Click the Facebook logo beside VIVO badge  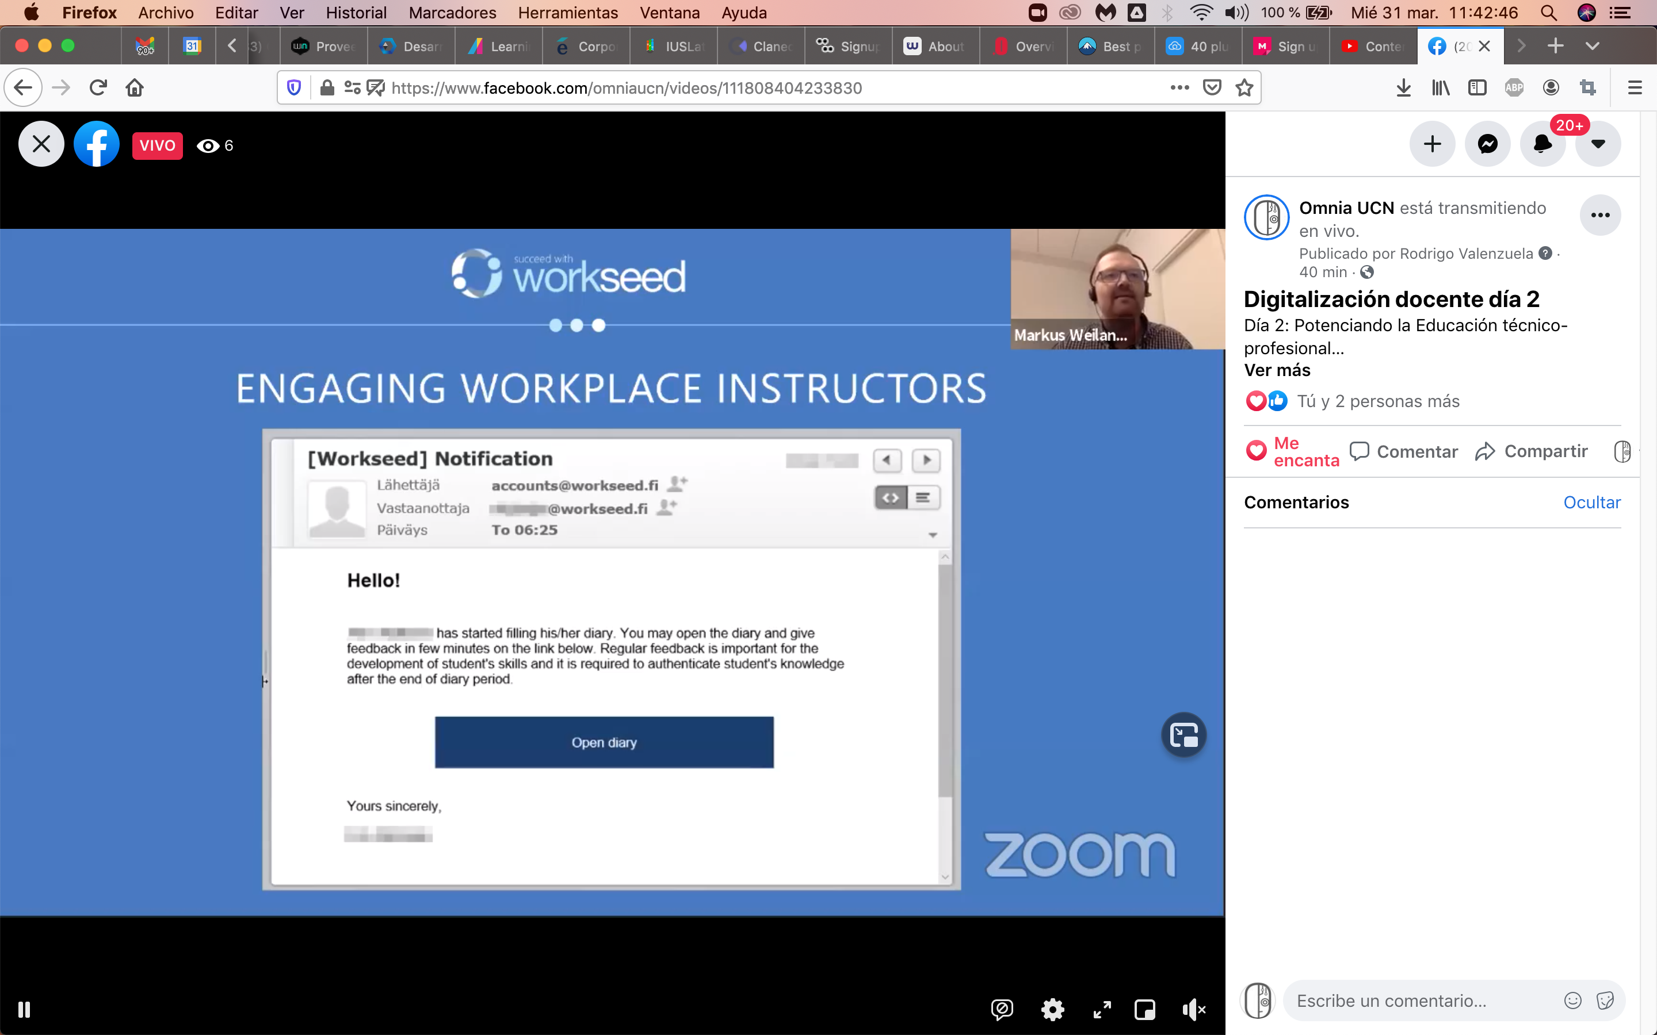pyautogui.click(x=96, y=144)
